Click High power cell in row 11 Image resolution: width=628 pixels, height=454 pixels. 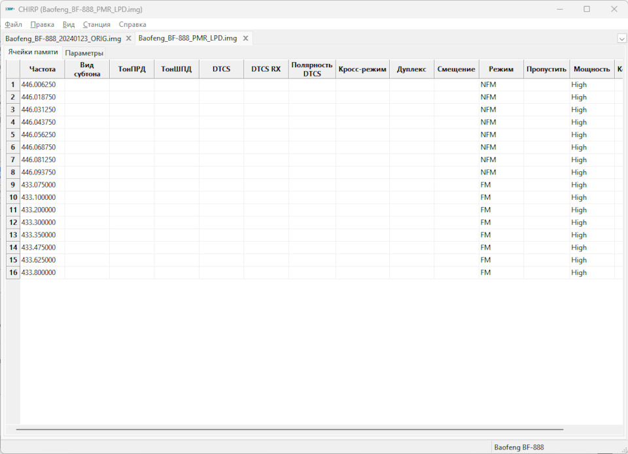click(x=592, y=210)
